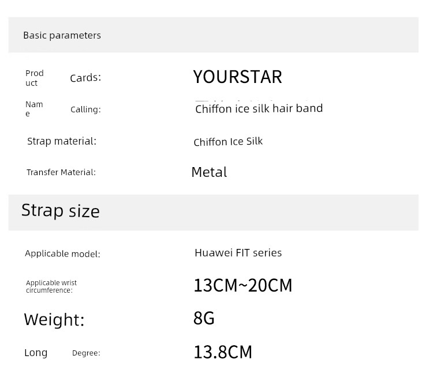
Task: Click the Metal value text
Action: coord(209,172)
